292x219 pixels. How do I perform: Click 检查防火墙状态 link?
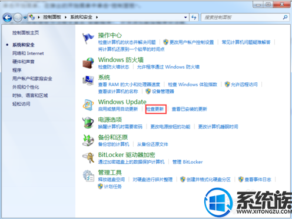(114, 67)
